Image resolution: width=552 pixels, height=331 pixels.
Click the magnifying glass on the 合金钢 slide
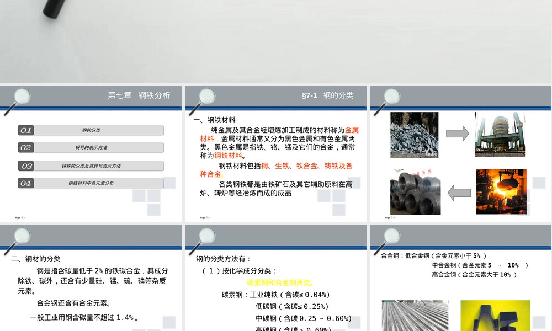(x=388, y=241)
